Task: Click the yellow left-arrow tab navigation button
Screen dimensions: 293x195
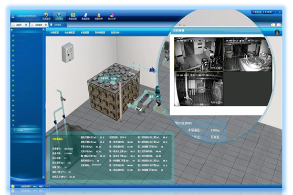Action: (x=273, y=25)
